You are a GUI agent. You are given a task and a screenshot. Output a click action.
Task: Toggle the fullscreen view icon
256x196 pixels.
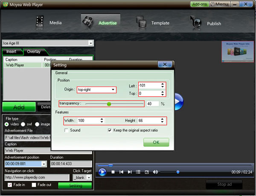tap(147, 172)
